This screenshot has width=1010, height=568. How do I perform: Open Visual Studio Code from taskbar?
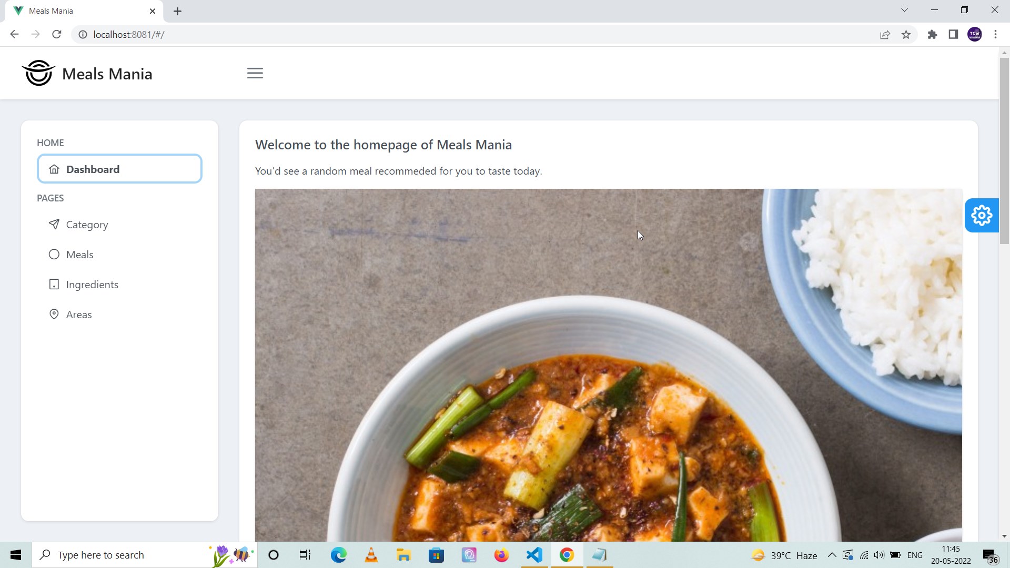pos(534,555)
